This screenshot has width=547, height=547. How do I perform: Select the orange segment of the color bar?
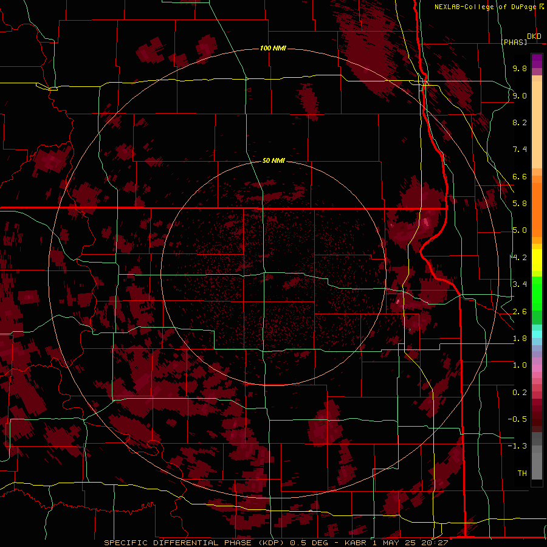(537, 209)
